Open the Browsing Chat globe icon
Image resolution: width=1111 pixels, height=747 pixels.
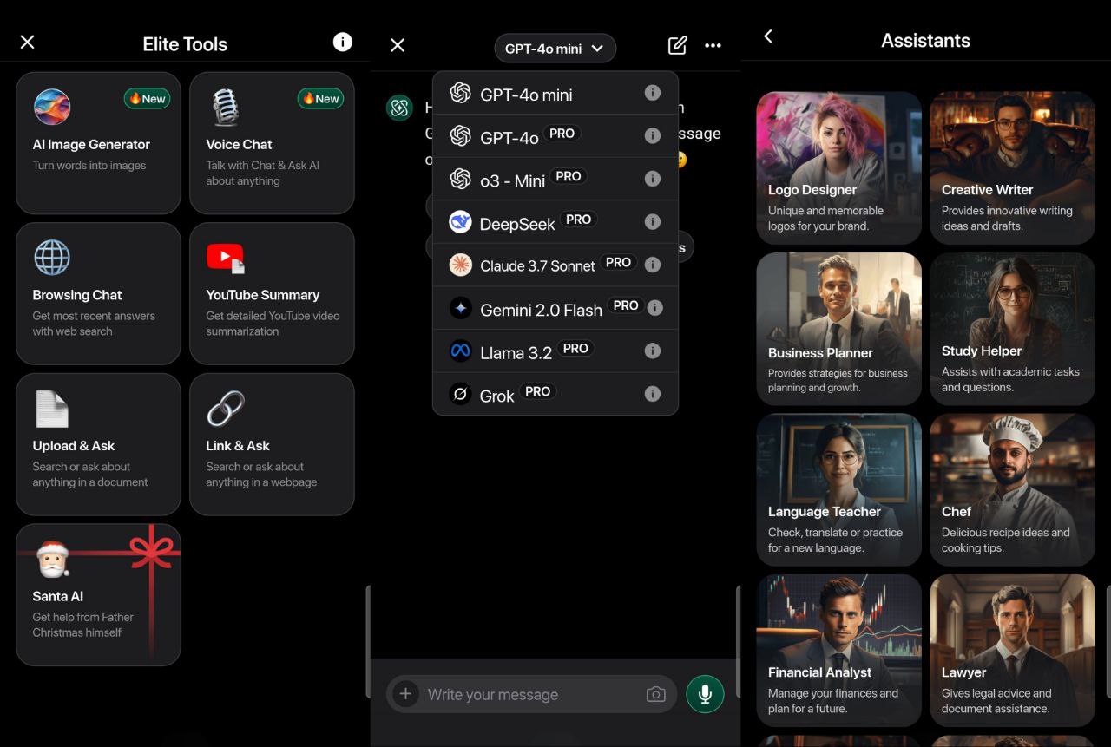pyautogui.click(x=52, y=258)
